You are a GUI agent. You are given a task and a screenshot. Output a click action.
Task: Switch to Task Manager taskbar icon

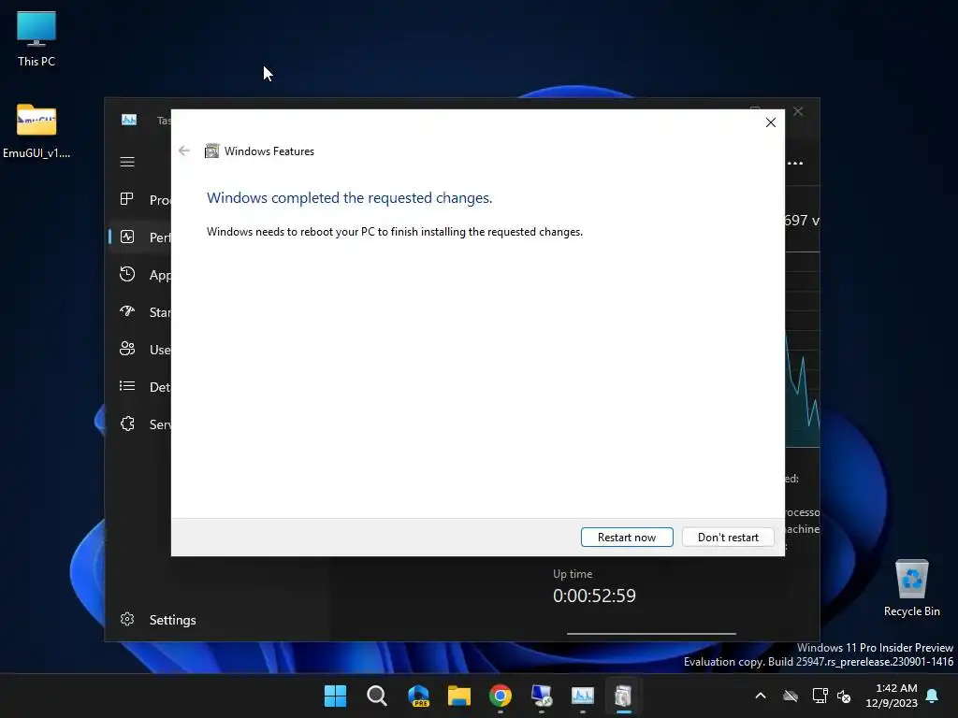[582, 696]
